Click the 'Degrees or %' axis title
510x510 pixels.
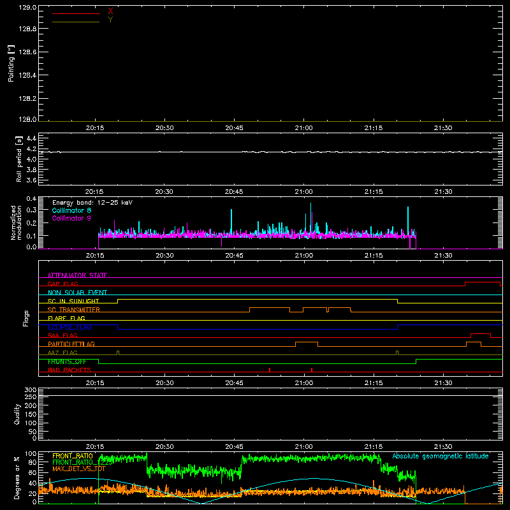[17, 477]
